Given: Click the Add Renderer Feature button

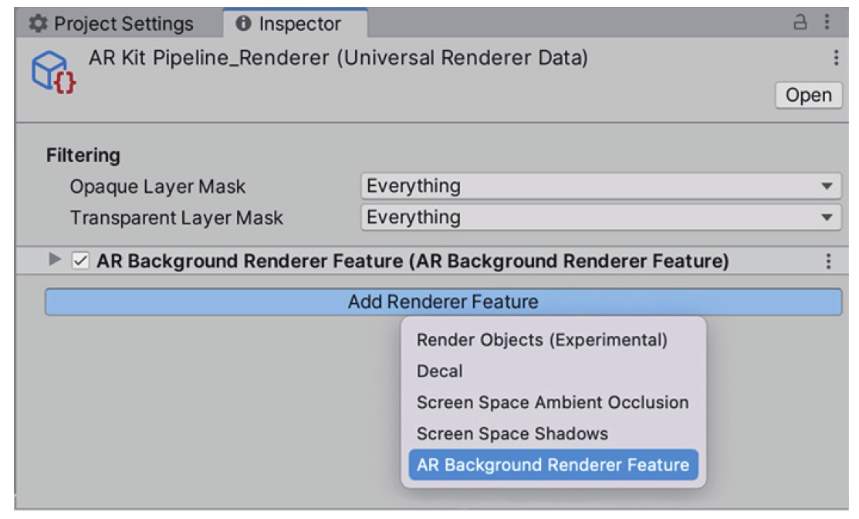Looking at the screenshot, I should point(443,302).
